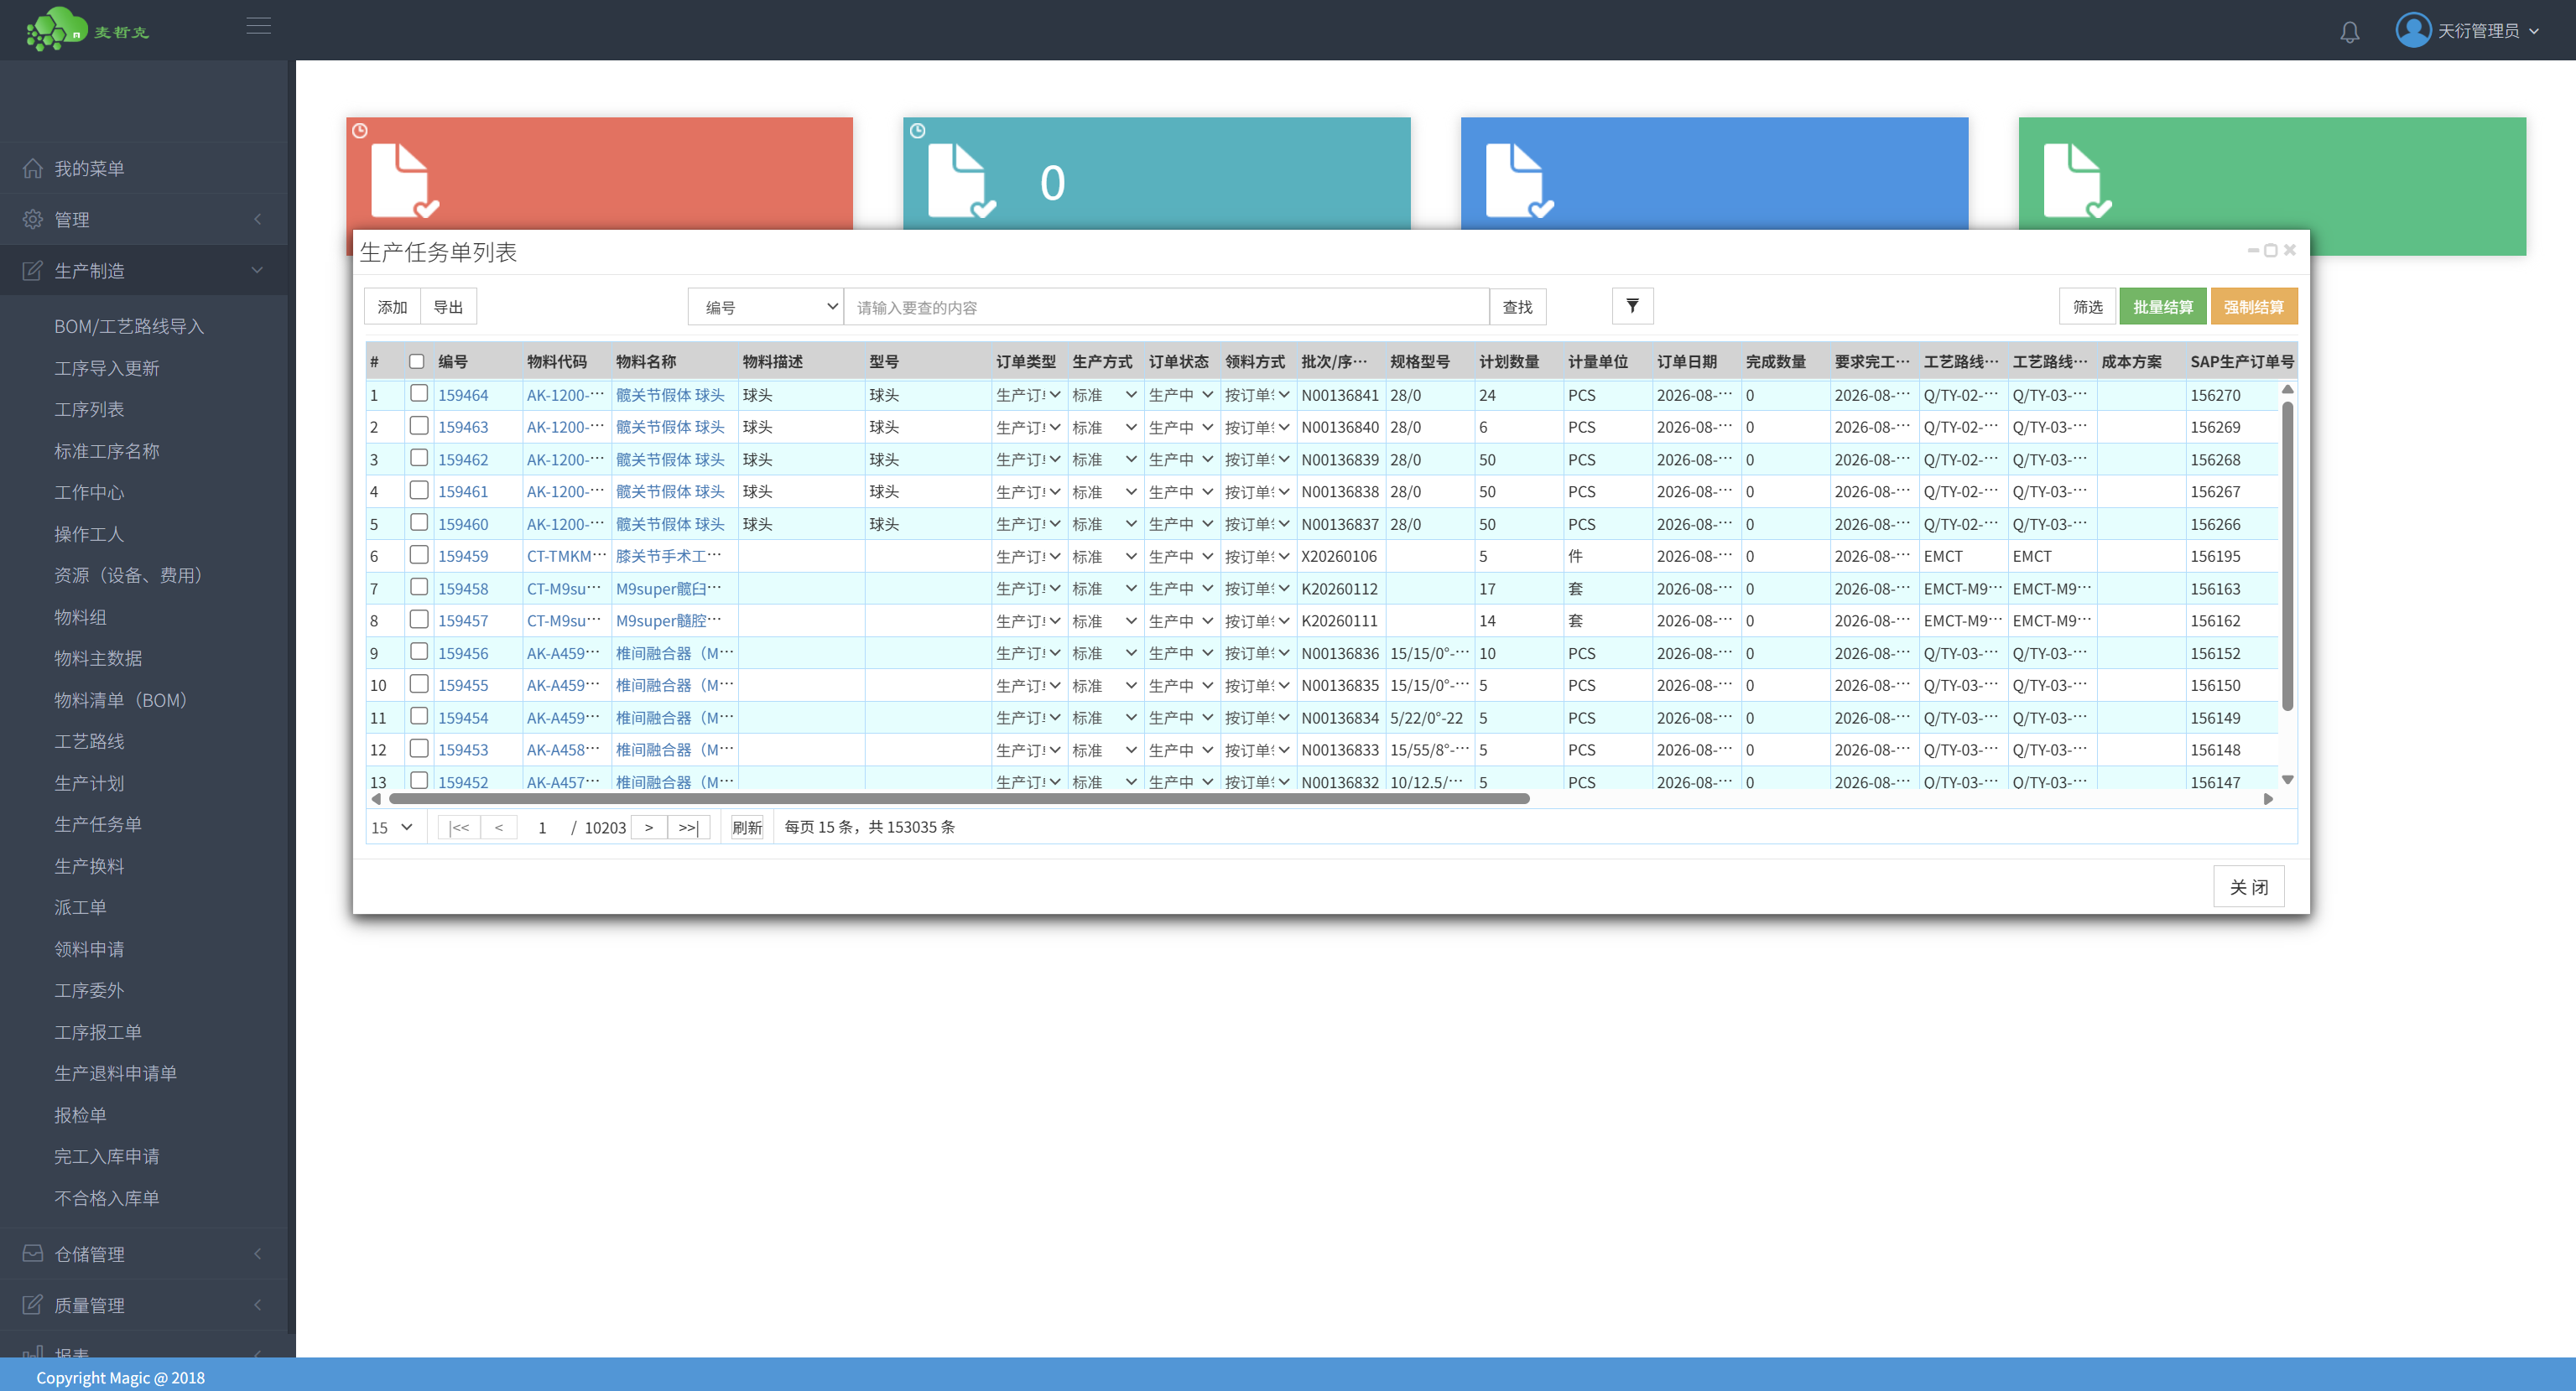The width and height of the screenshot is (2576, 1391).
Task: Close the 生产任务单列表 dialog with X
Action: click(2289, 250)
